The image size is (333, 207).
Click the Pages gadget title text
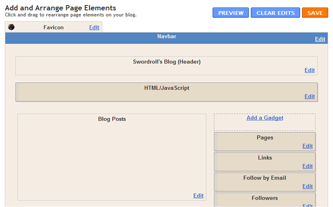(265, 138)
